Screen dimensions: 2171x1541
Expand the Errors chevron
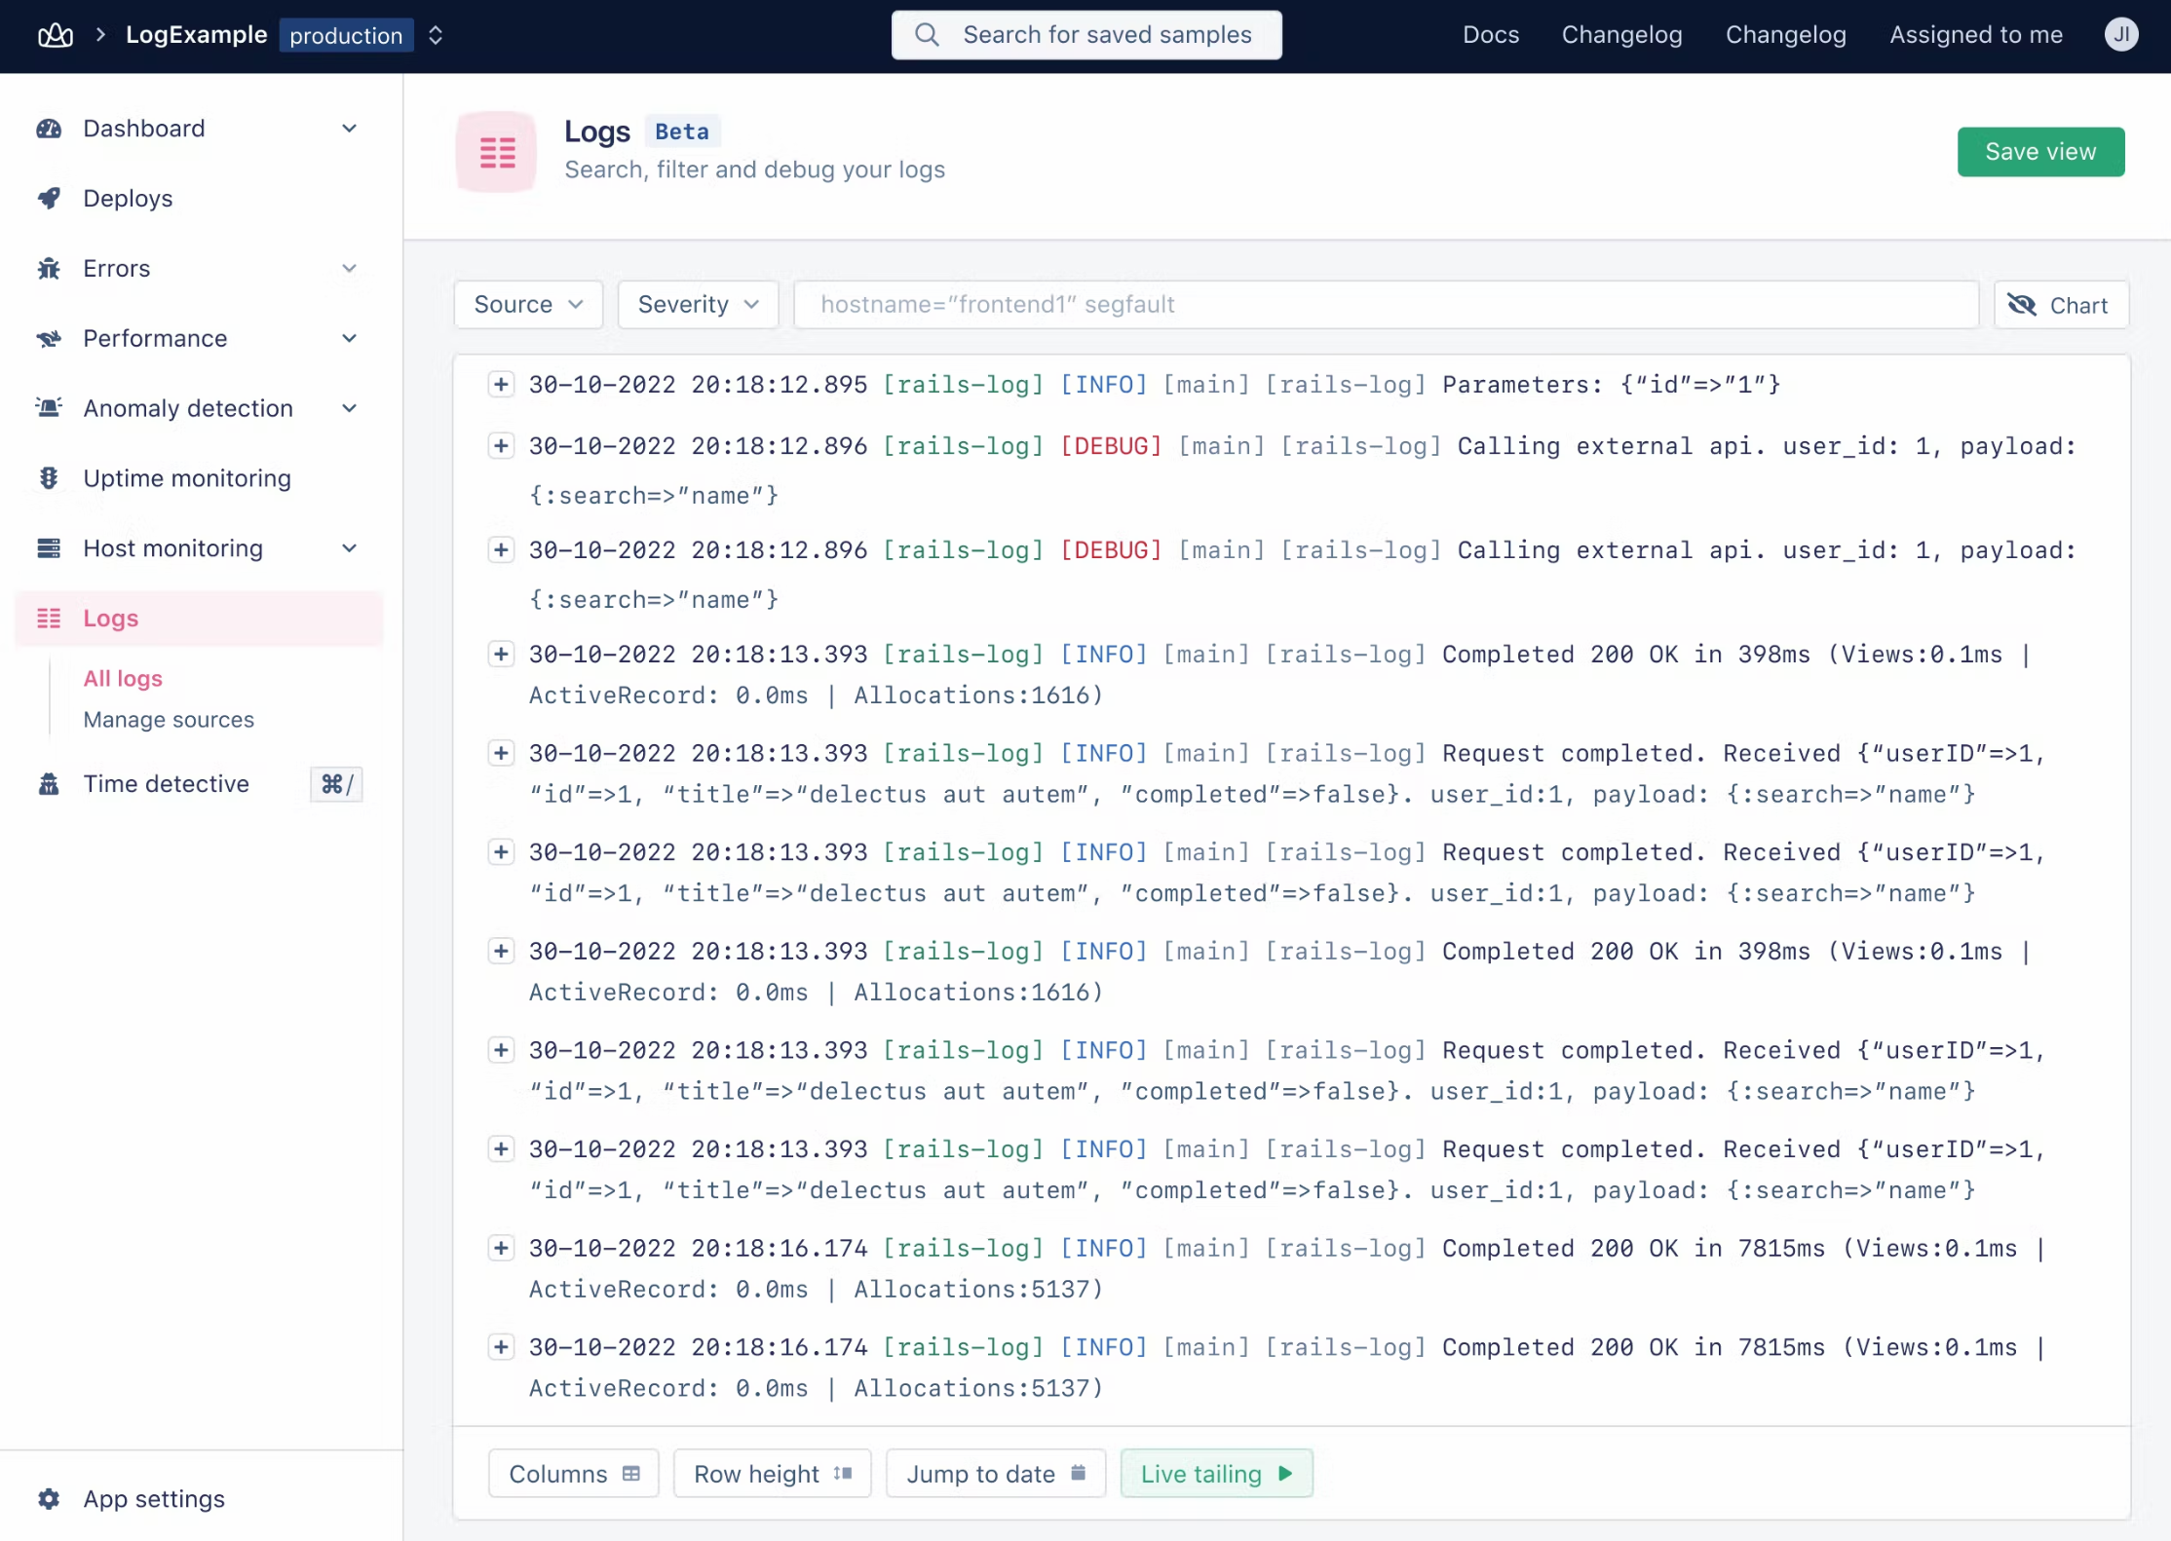(350, 269)
